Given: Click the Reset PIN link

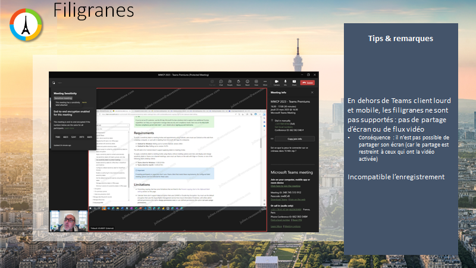Looking at the screenshot, I should click(x=297, y=220).
